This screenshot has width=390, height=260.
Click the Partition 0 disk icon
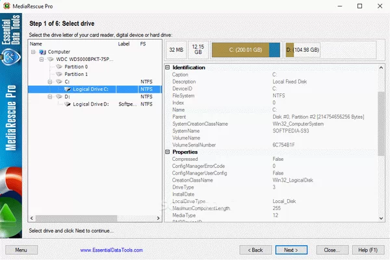(59, 67)
